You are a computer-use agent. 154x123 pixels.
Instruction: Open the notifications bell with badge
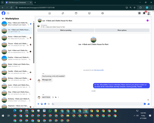click(x=144, y=13)
